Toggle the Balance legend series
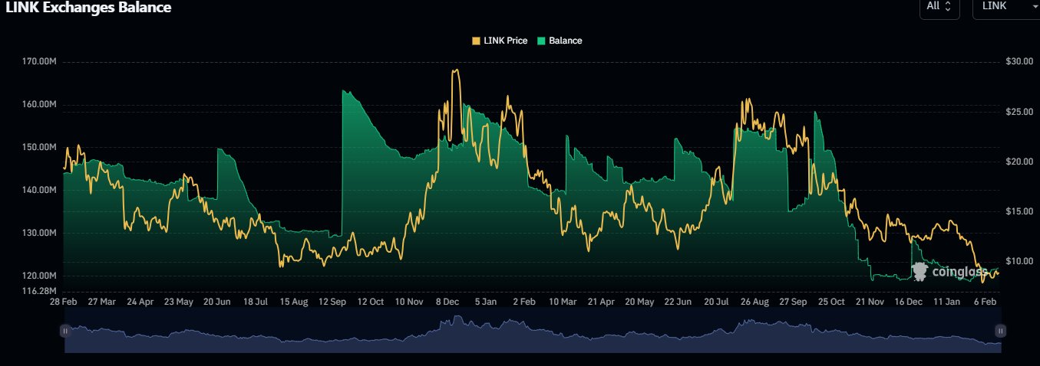Viewport: 1040px width, 366px height. click(559, 41)
